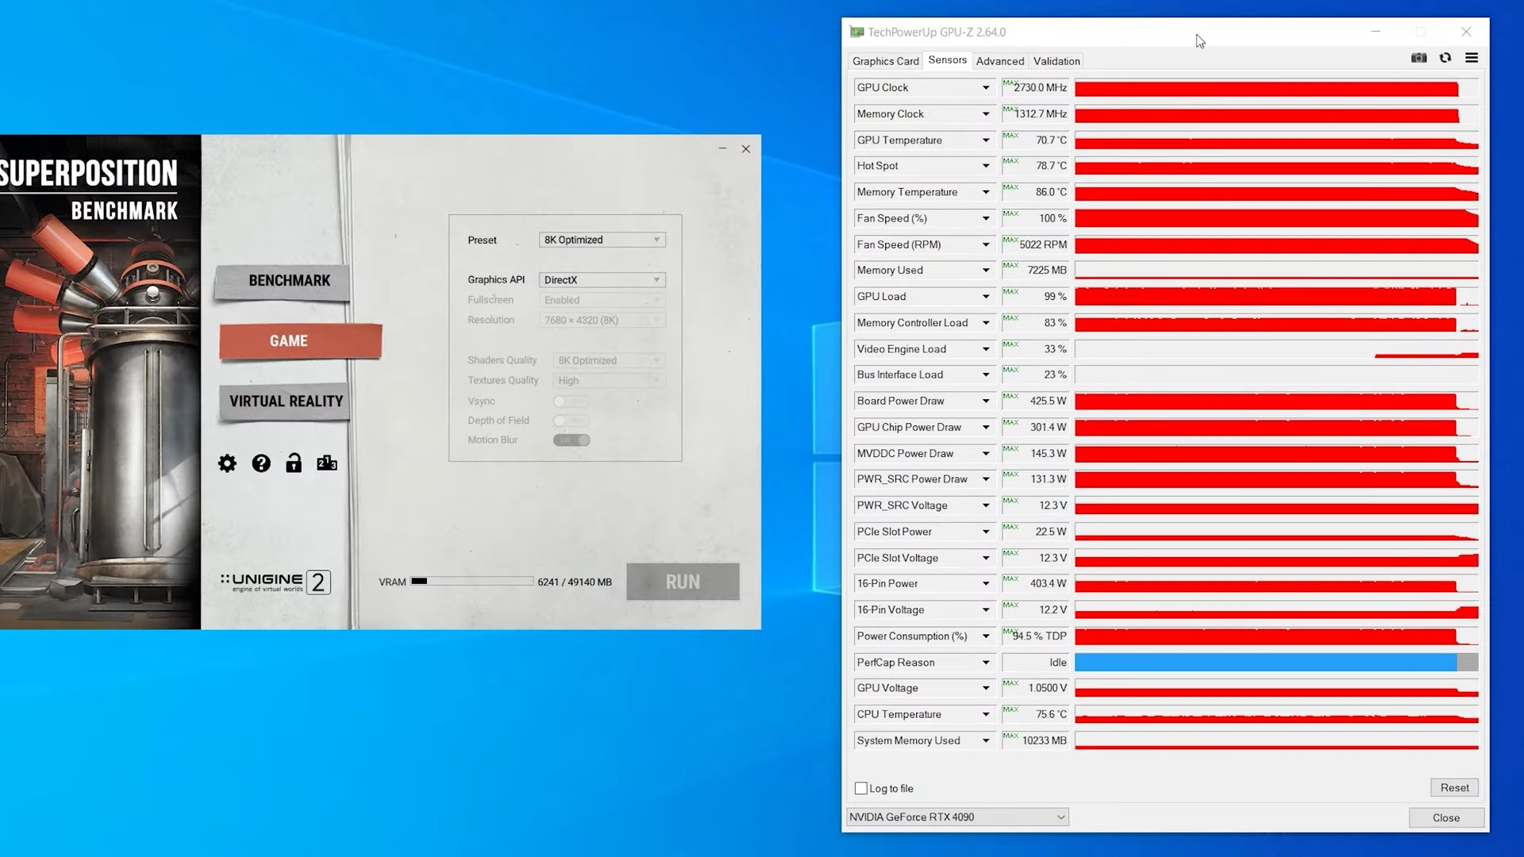Viewport: 1524px width, 857px height.
Task: Switch to the Advanced tab
Action: coord(999,61)
